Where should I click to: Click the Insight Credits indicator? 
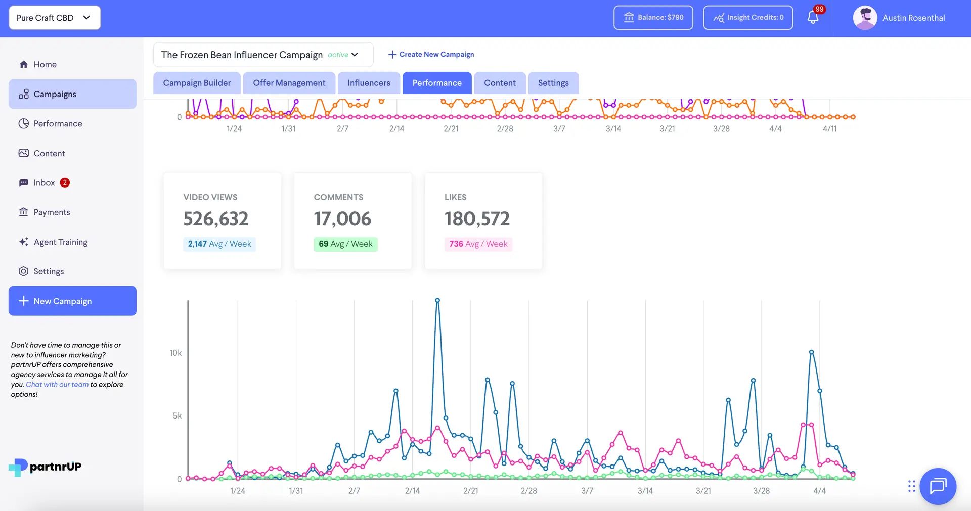(748, 17)
